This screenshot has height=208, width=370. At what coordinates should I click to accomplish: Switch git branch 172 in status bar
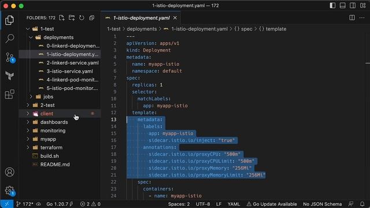(x=24, y=204)
